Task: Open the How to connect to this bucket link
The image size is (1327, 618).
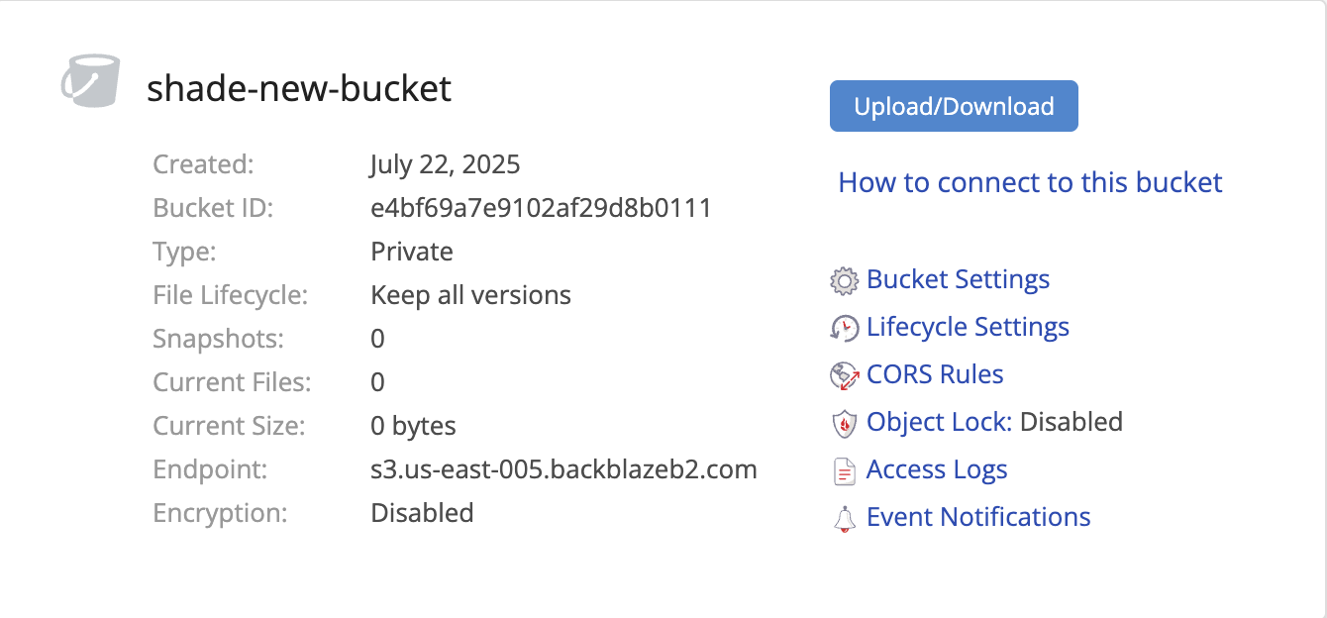Action: pos(1030,182)
